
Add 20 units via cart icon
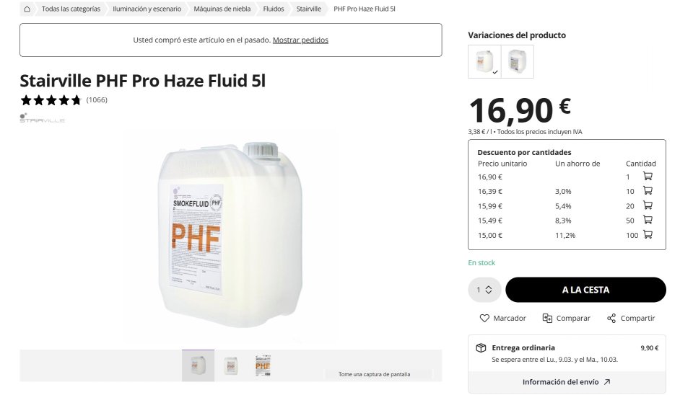click(x=648, y=205)
